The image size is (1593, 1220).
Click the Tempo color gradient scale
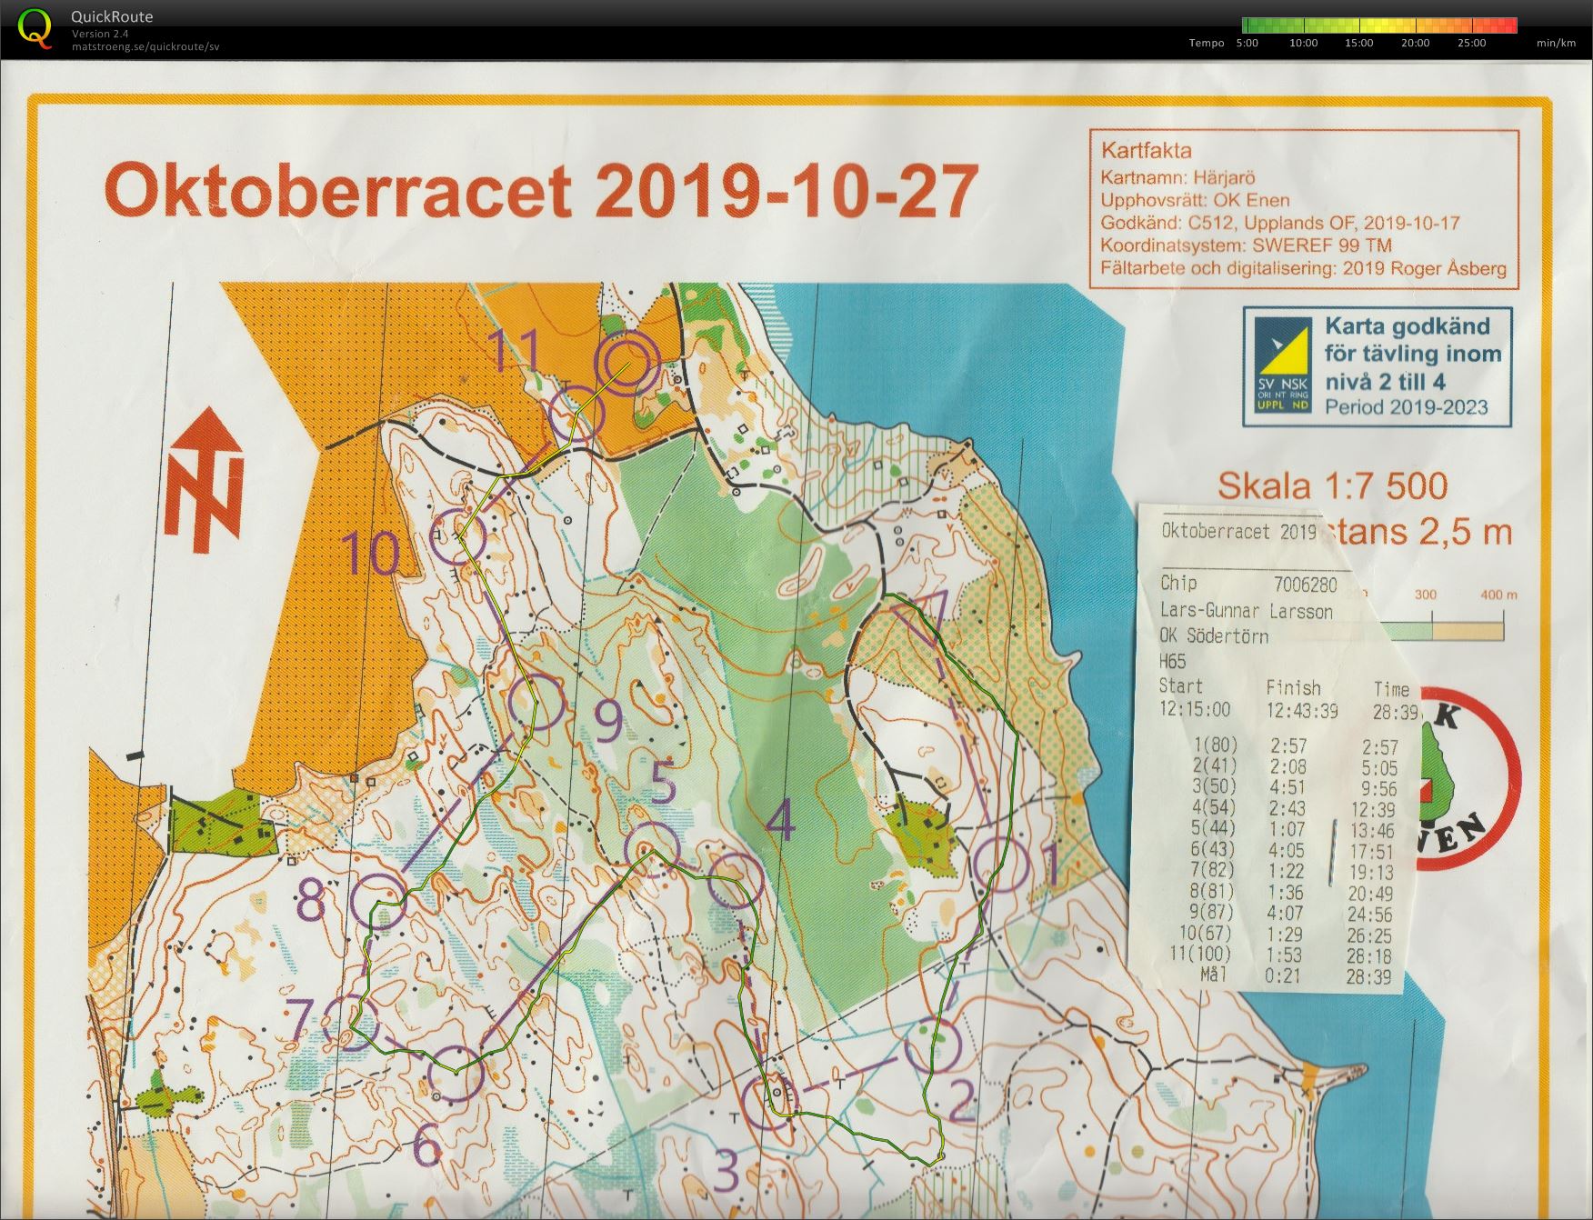tap(1379, 25)
